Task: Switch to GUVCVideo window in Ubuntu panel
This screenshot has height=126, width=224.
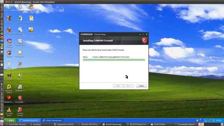Action: 158,125
